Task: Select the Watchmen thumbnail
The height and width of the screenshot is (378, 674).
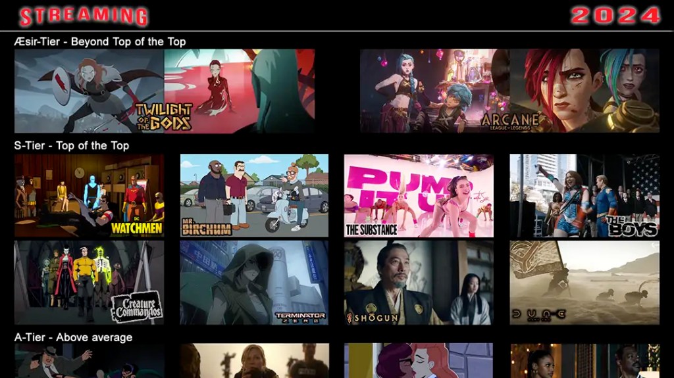Action: tap(89, 195)
